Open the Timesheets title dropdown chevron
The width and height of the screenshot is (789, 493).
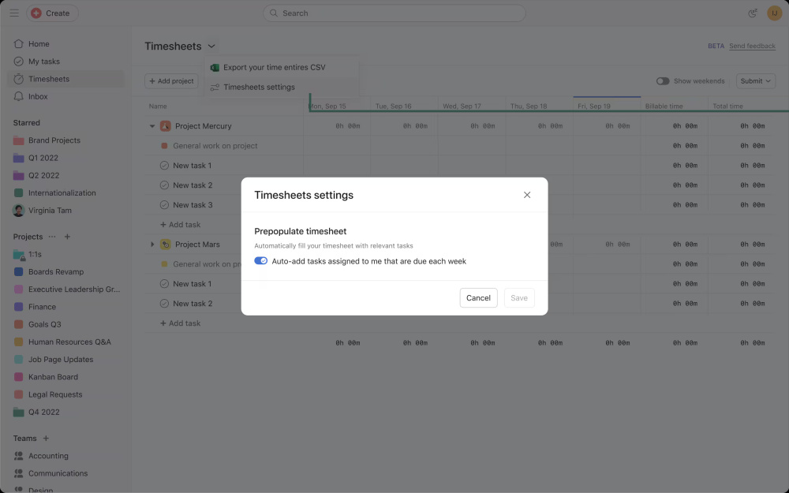(x=211, y=47)
